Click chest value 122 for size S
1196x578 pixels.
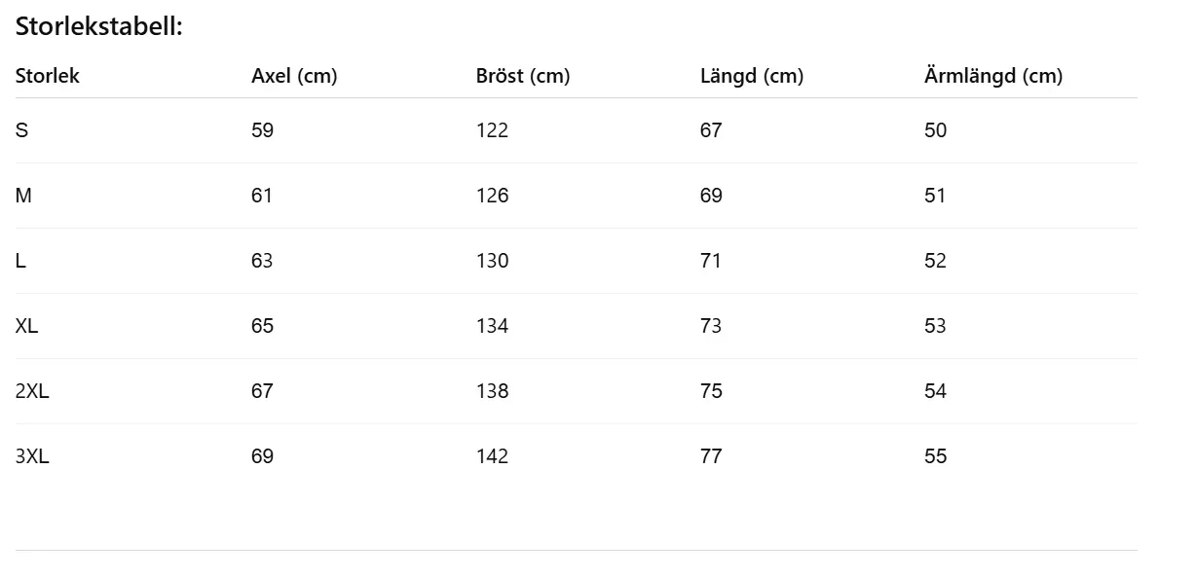493,130
